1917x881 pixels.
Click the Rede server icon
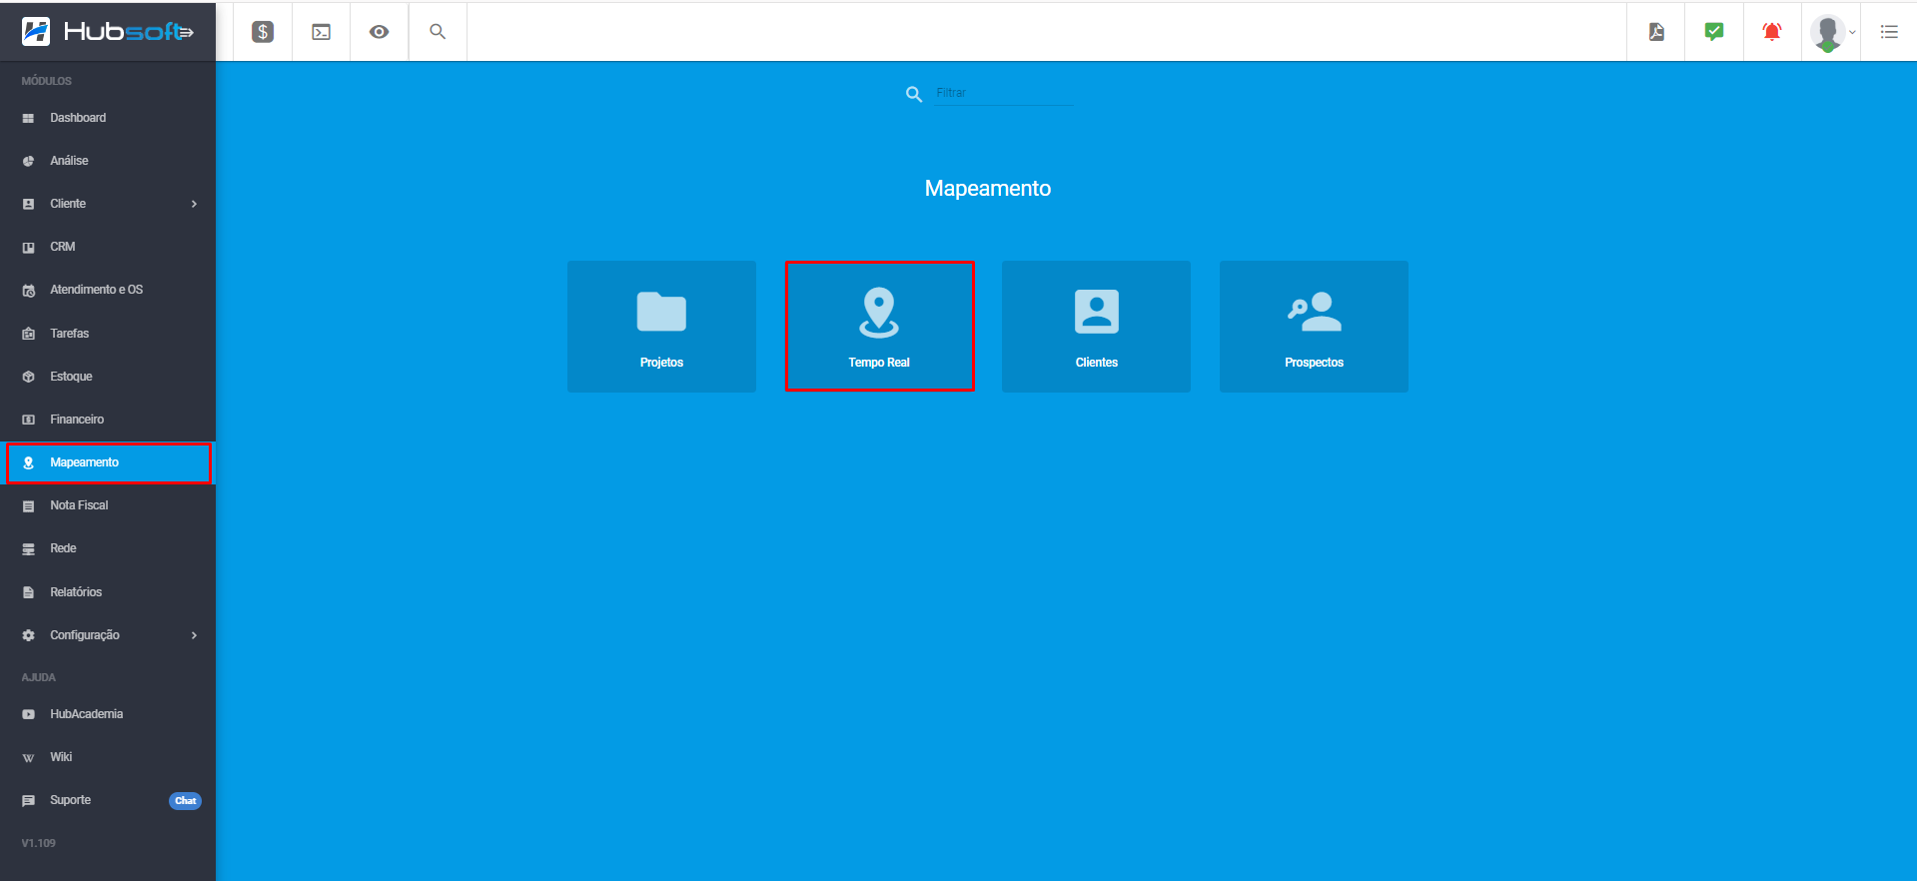(x=28, y=549)
